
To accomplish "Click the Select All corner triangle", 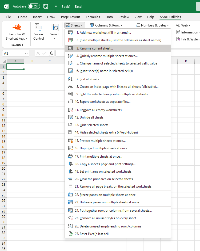I will click(4, 61).
